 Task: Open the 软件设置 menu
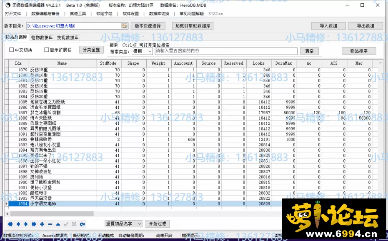(x=131, y=14)
